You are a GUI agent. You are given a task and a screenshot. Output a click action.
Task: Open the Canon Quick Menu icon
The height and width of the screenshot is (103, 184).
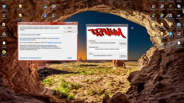pyautogui.click(x=54, y=17)
